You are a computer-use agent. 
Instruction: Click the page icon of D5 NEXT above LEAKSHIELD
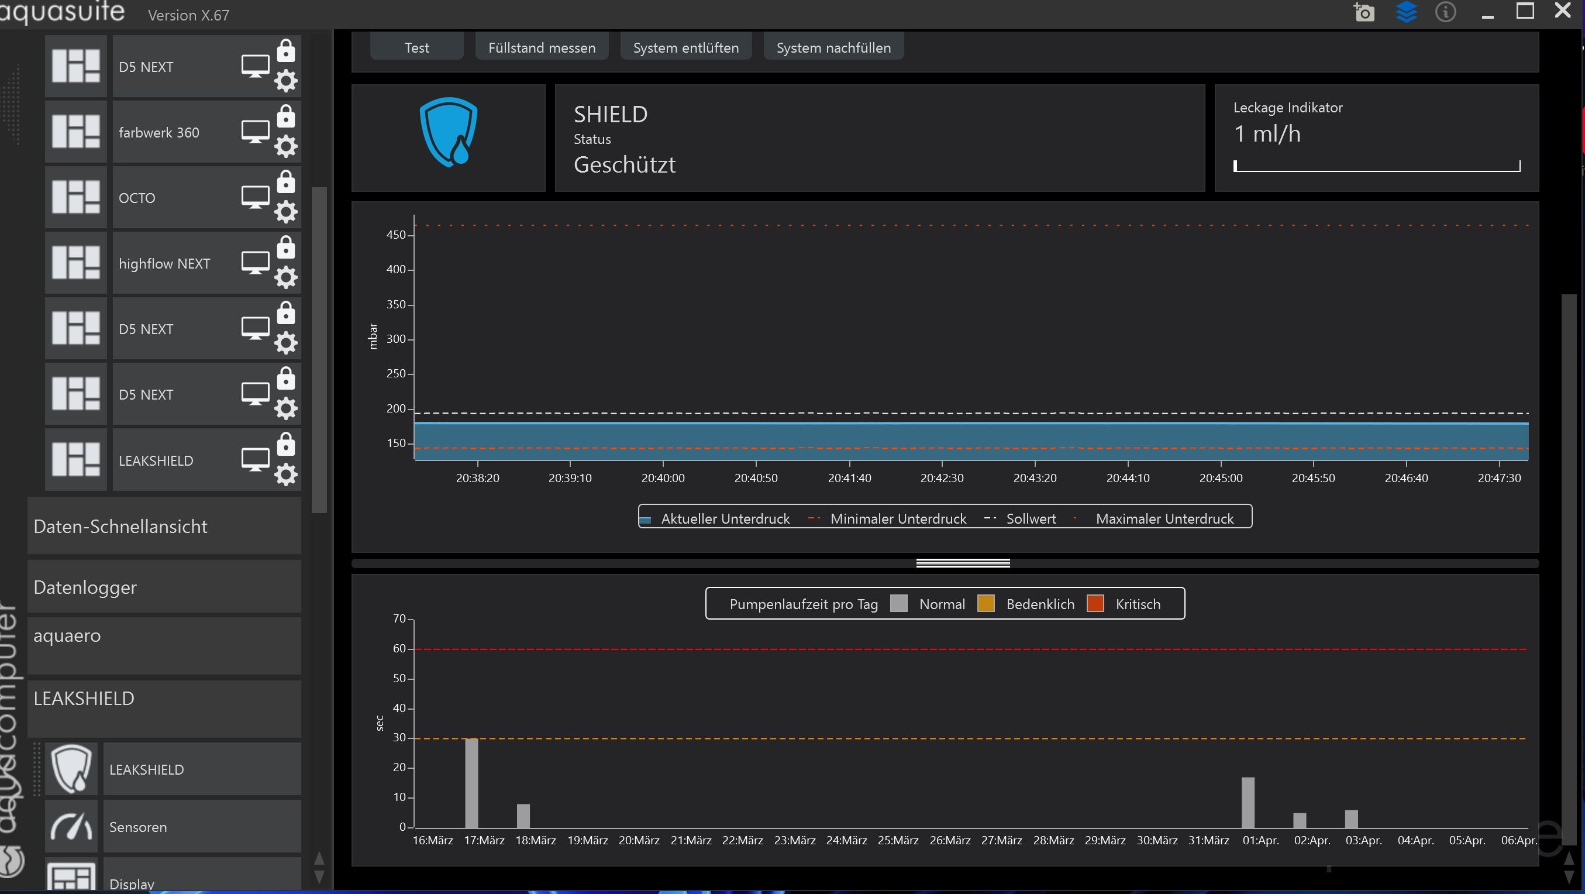75,394
